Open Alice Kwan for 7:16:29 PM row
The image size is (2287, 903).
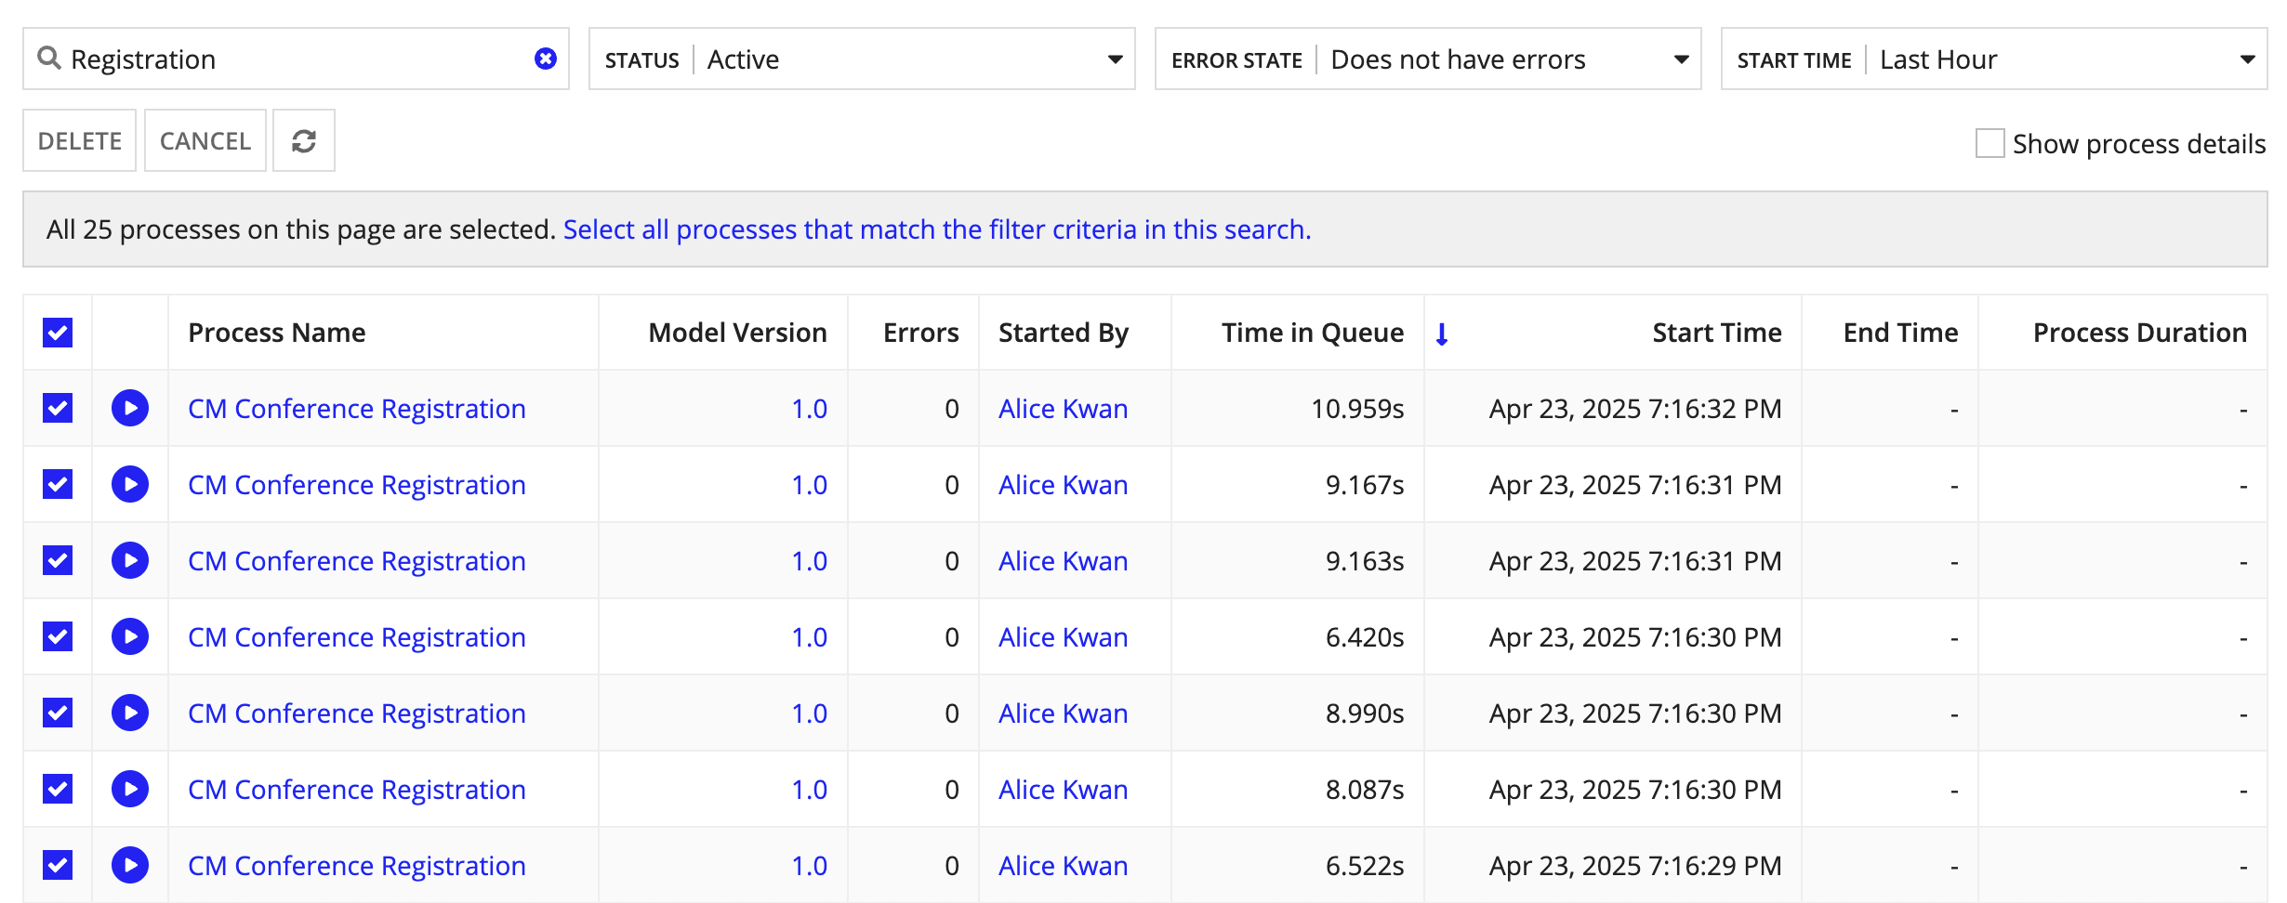[1064, 866]
